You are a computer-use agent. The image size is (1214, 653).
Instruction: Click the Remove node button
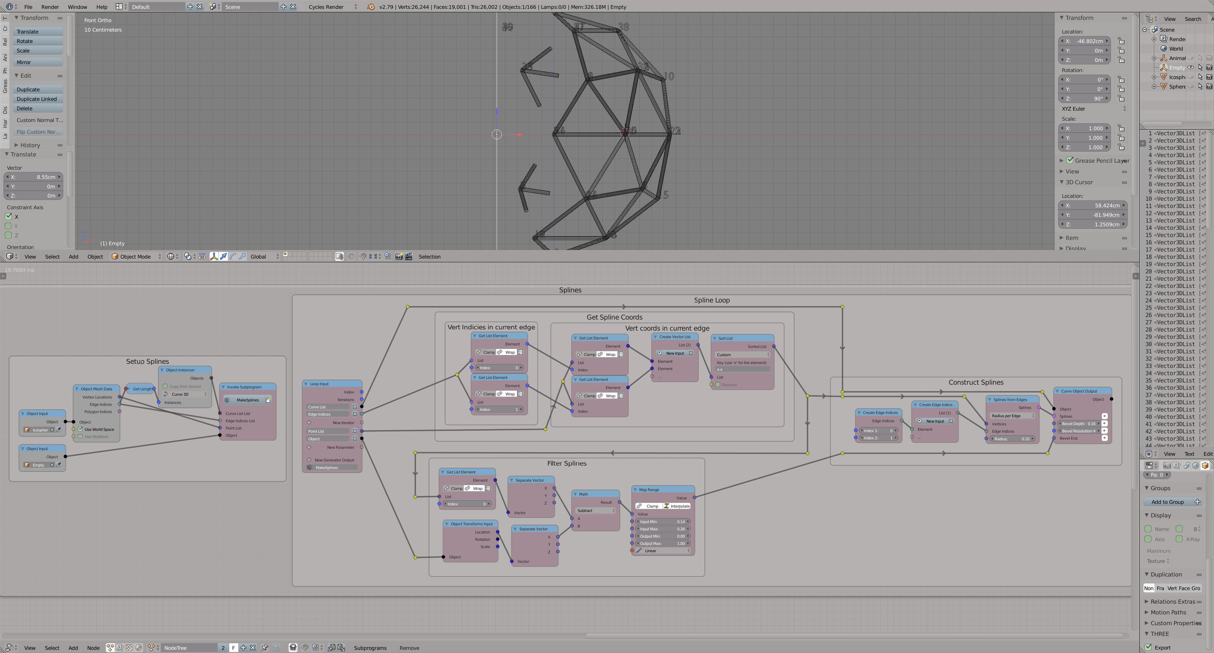coord(408,647)
